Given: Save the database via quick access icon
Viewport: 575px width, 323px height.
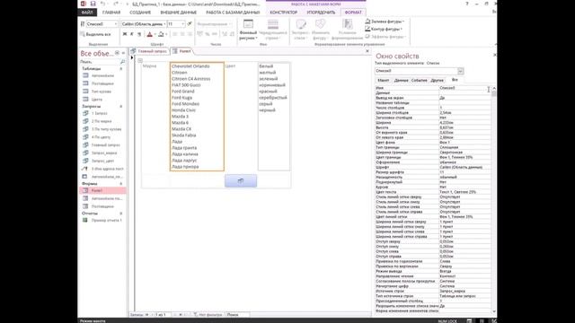Looking at the screenshot, I should (x=93, y=4).
